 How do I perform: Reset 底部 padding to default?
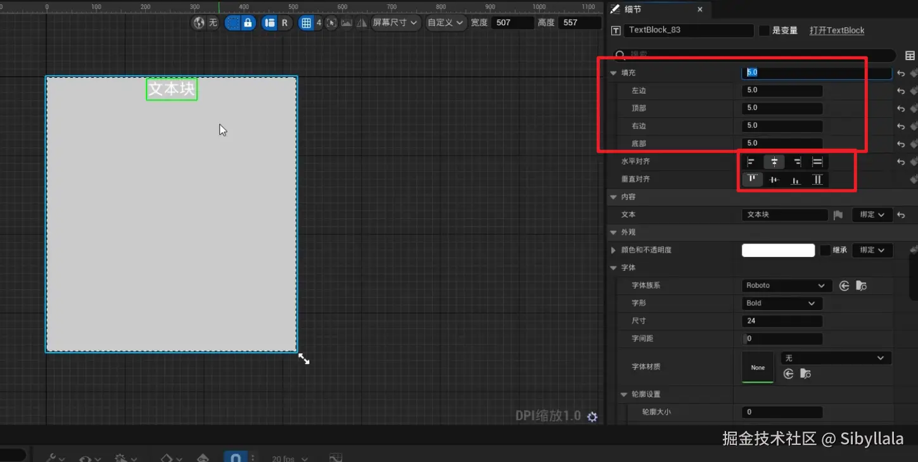pos(901,144)
